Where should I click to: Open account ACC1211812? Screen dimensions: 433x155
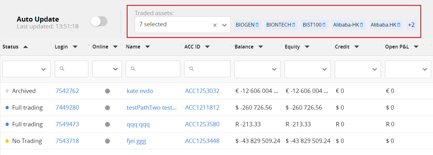click(x=202, y=107)
